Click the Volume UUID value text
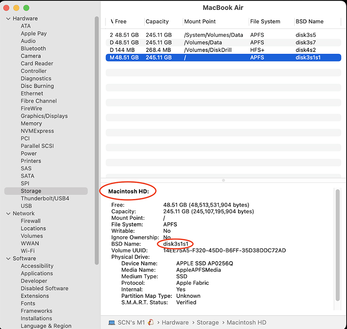This screenshot has width=347, height=329. click(225, 251)
